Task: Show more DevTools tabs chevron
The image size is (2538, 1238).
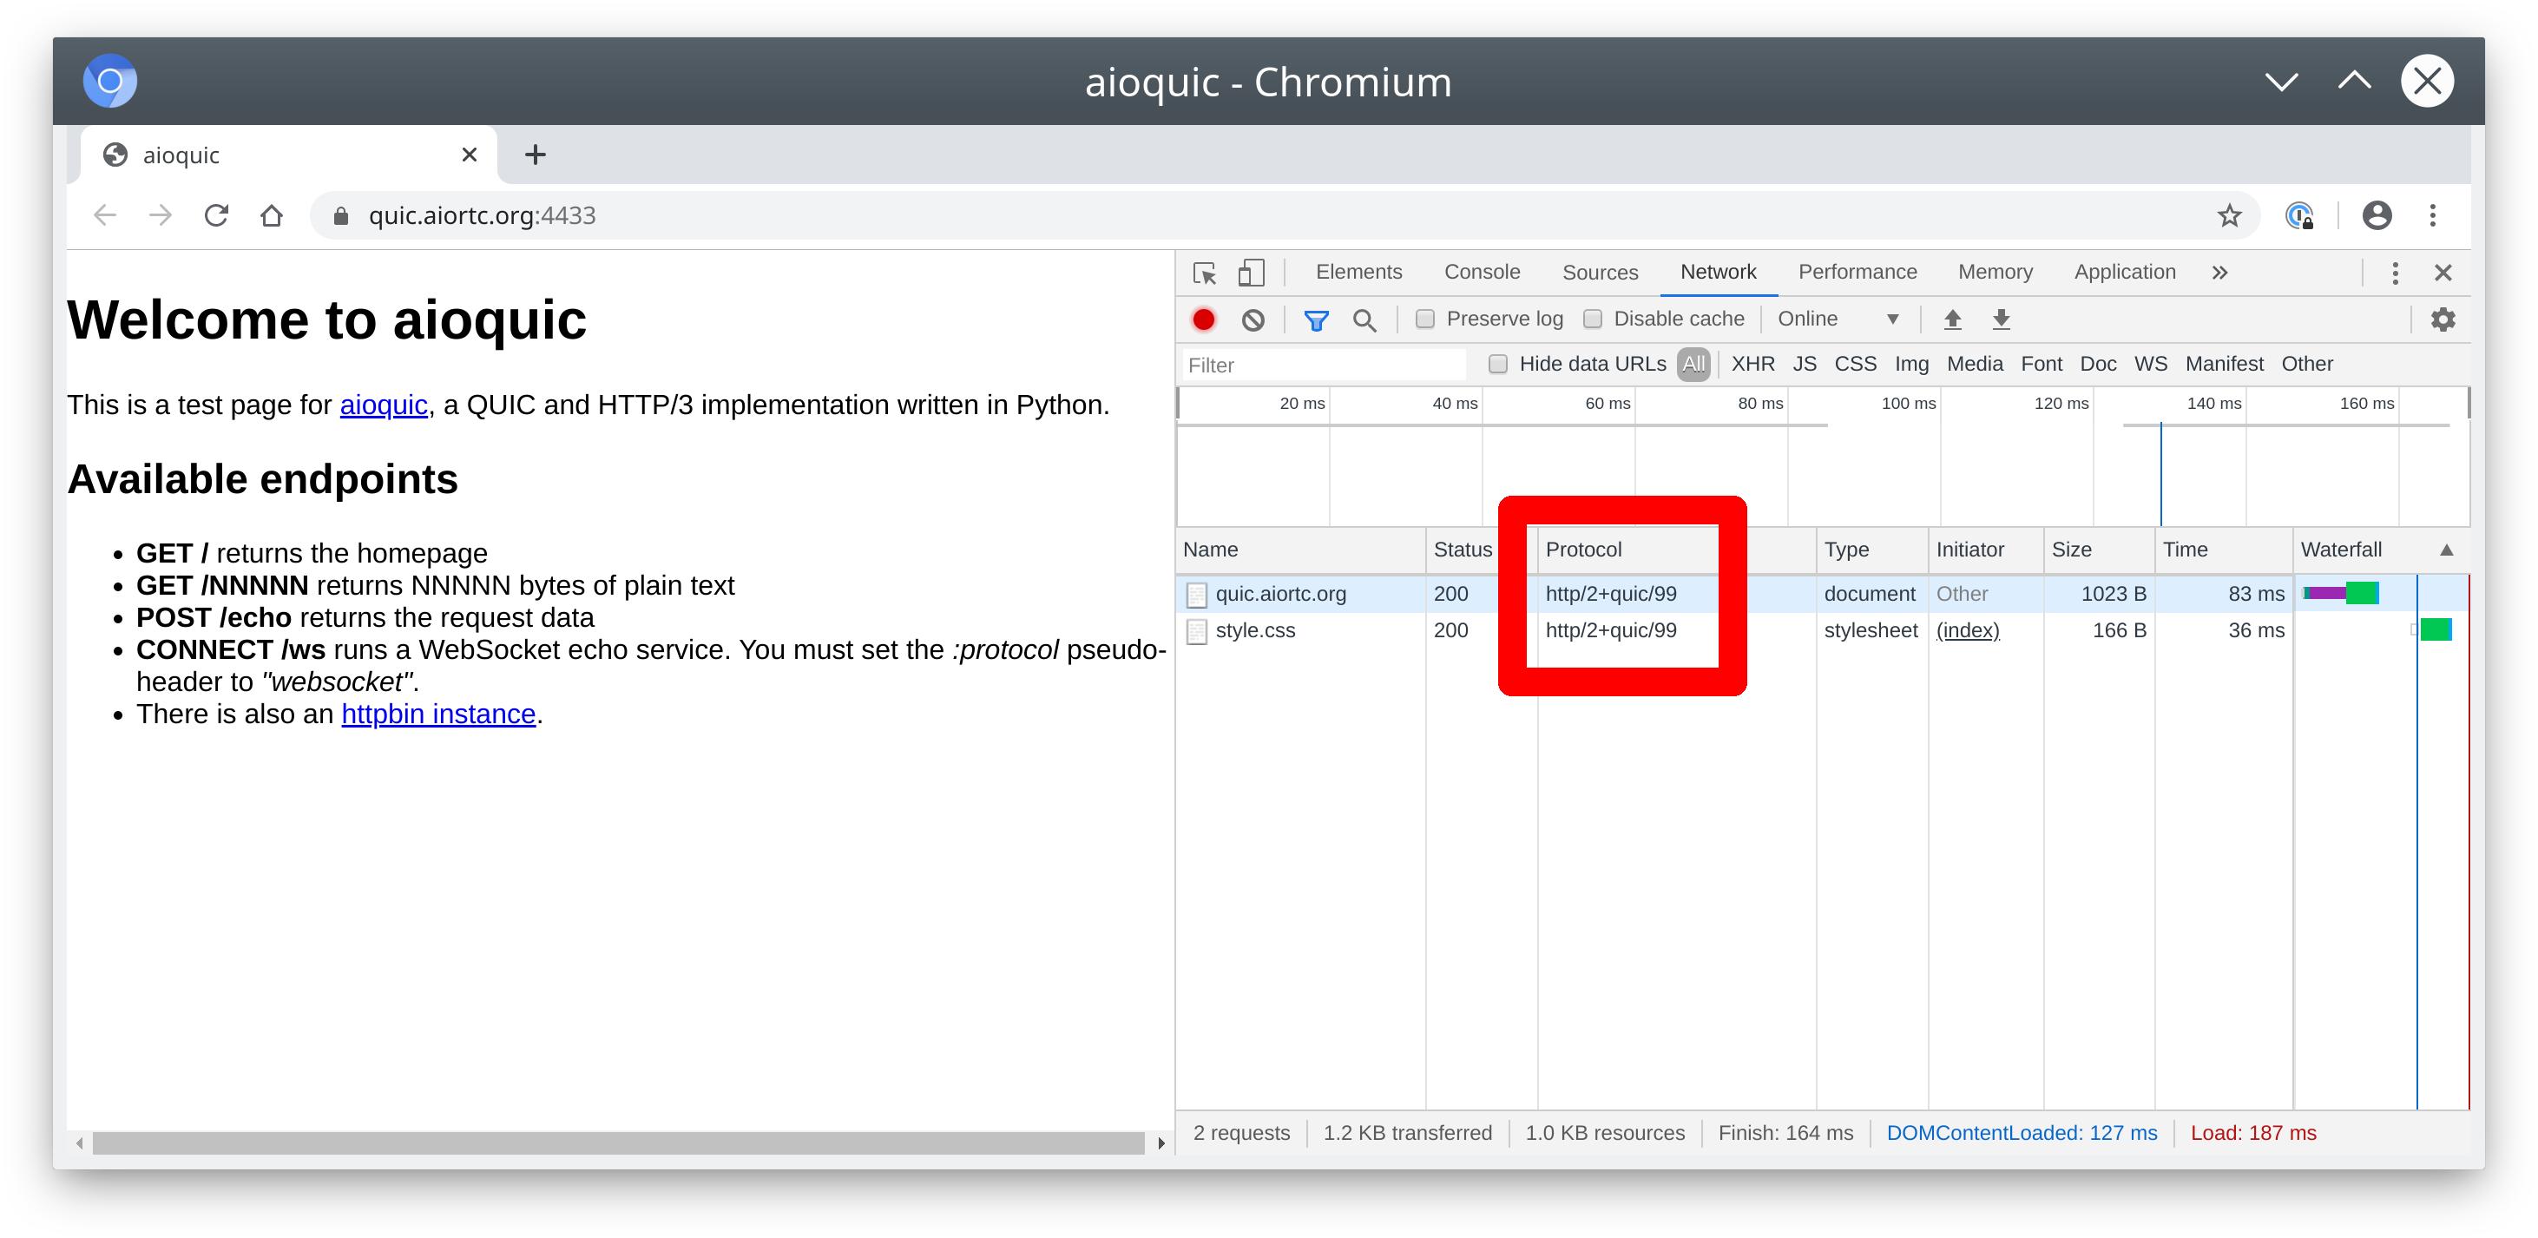Action: pos(2219,273)
